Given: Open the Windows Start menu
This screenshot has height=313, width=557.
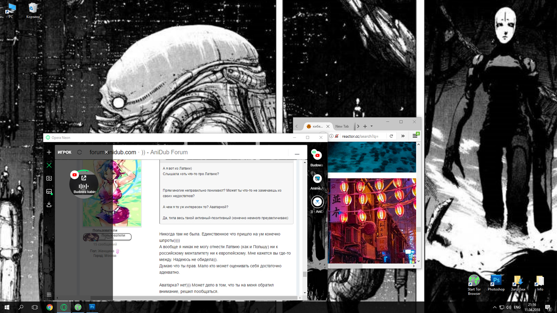Looking at the screenshot, I should (7, 307).
